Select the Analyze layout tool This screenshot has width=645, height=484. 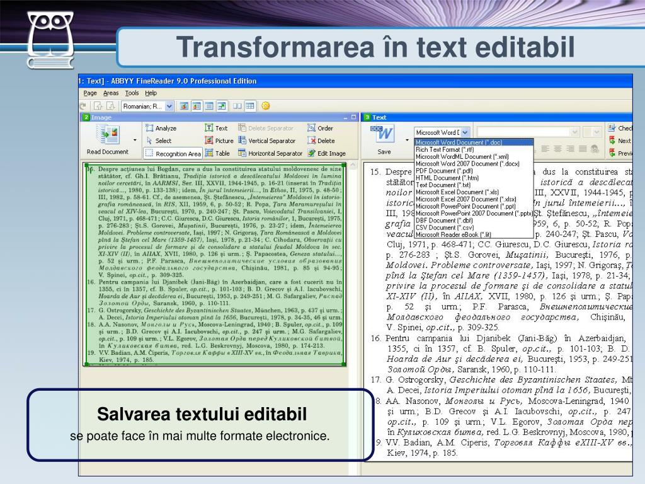click(161, 129)
